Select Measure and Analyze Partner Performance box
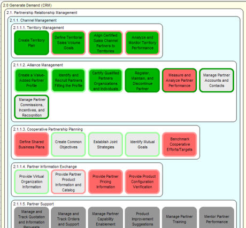 (180, 80)
